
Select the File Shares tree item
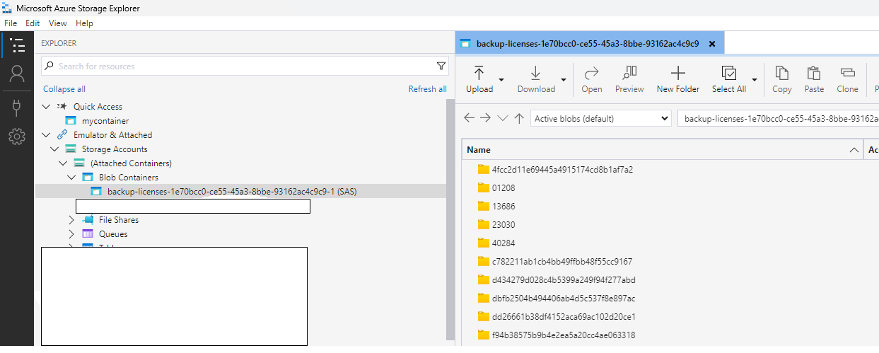[x=119, y=220]
